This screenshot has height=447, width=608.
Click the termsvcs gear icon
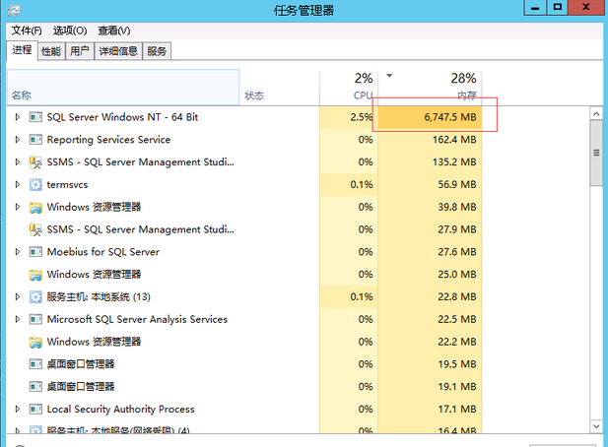[36, 184]
